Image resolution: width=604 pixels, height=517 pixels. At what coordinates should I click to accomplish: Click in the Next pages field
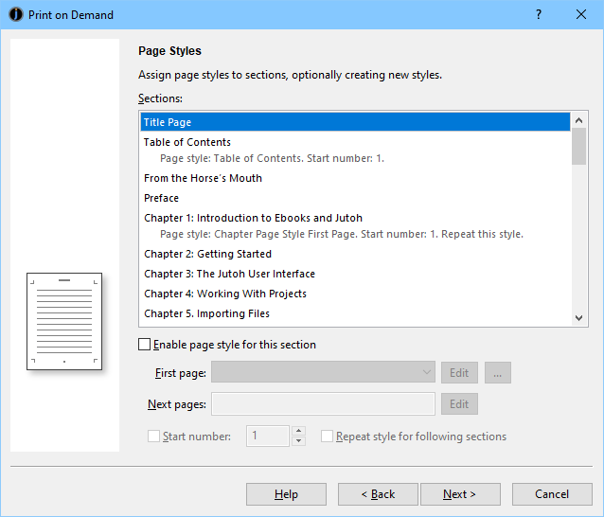click(x=323, y=404)
